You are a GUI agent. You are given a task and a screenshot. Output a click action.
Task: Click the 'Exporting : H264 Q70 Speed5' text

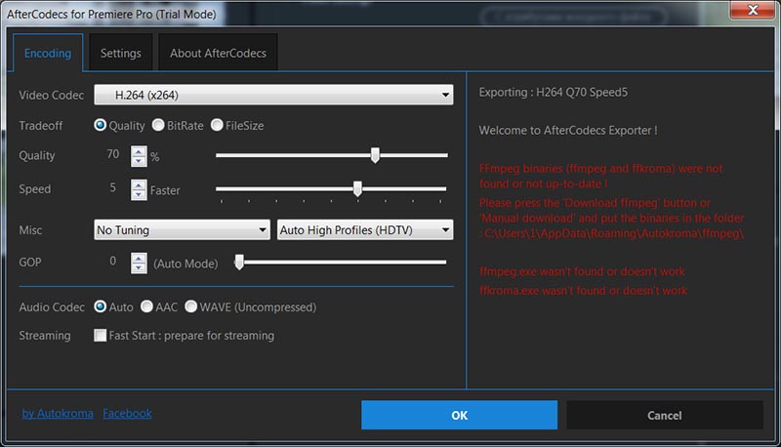tap(553, 92)
